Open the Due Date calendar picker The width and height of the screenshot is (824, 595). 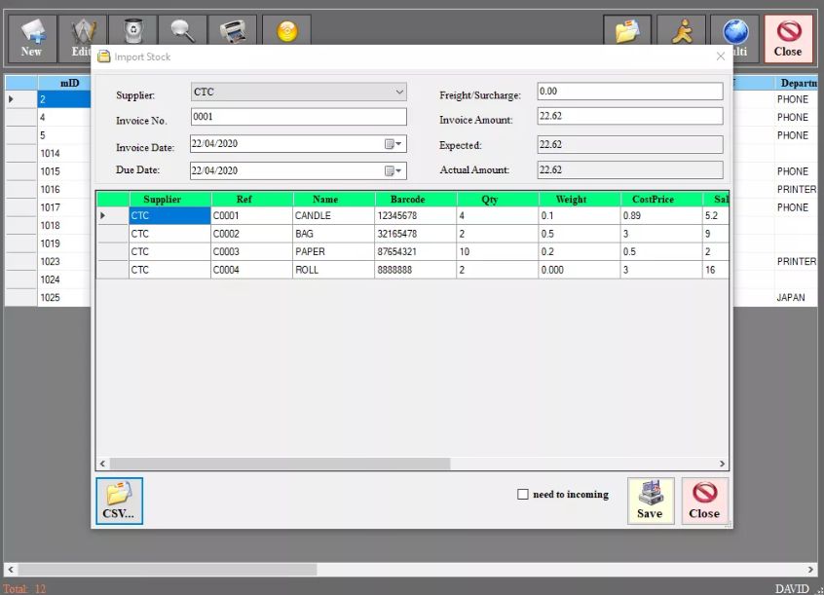(393, 170)
